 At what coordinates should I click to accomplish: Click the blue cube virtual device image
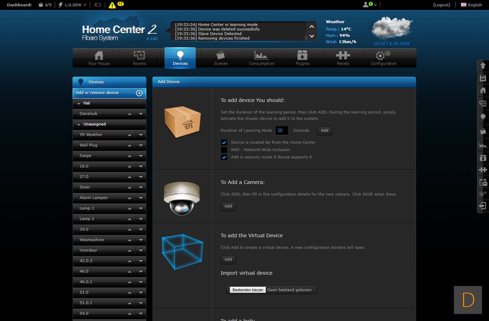pyautogui.click(x=182, y=251)
